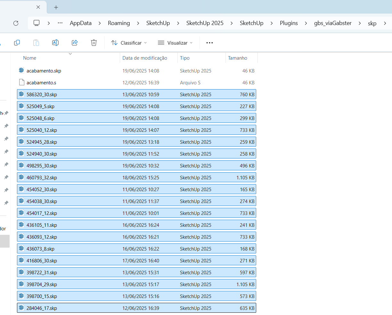Click the skp folder in breadcrumb

(x=372, y=23)
